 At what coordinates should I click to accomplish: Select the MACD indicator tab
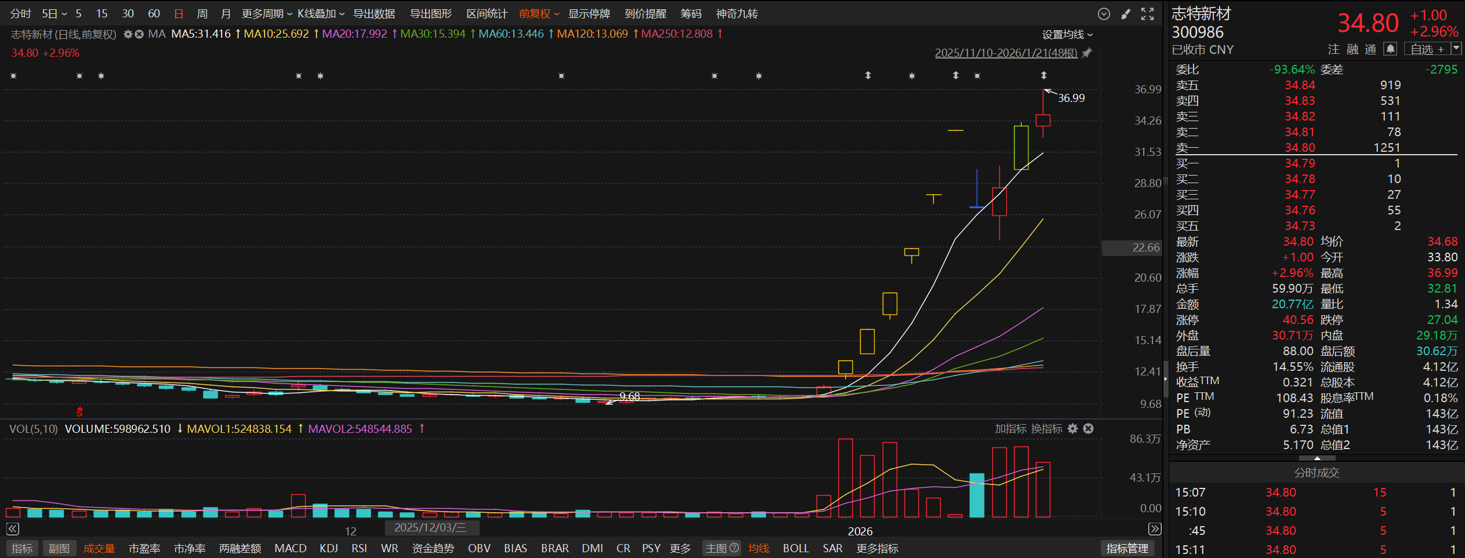point(290,548)
